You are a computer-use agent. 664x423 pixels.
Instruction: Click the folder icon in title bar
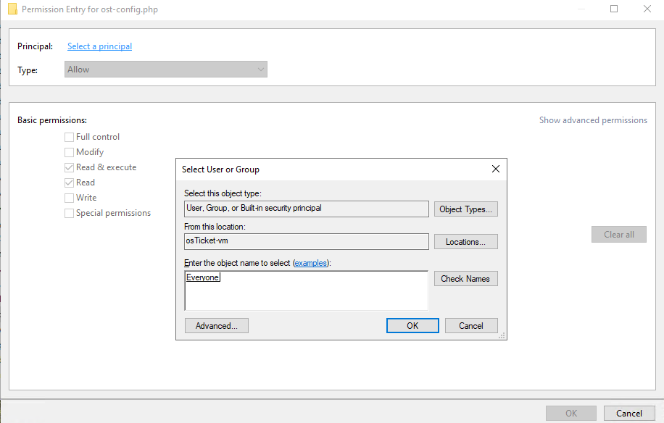[13, 9]
